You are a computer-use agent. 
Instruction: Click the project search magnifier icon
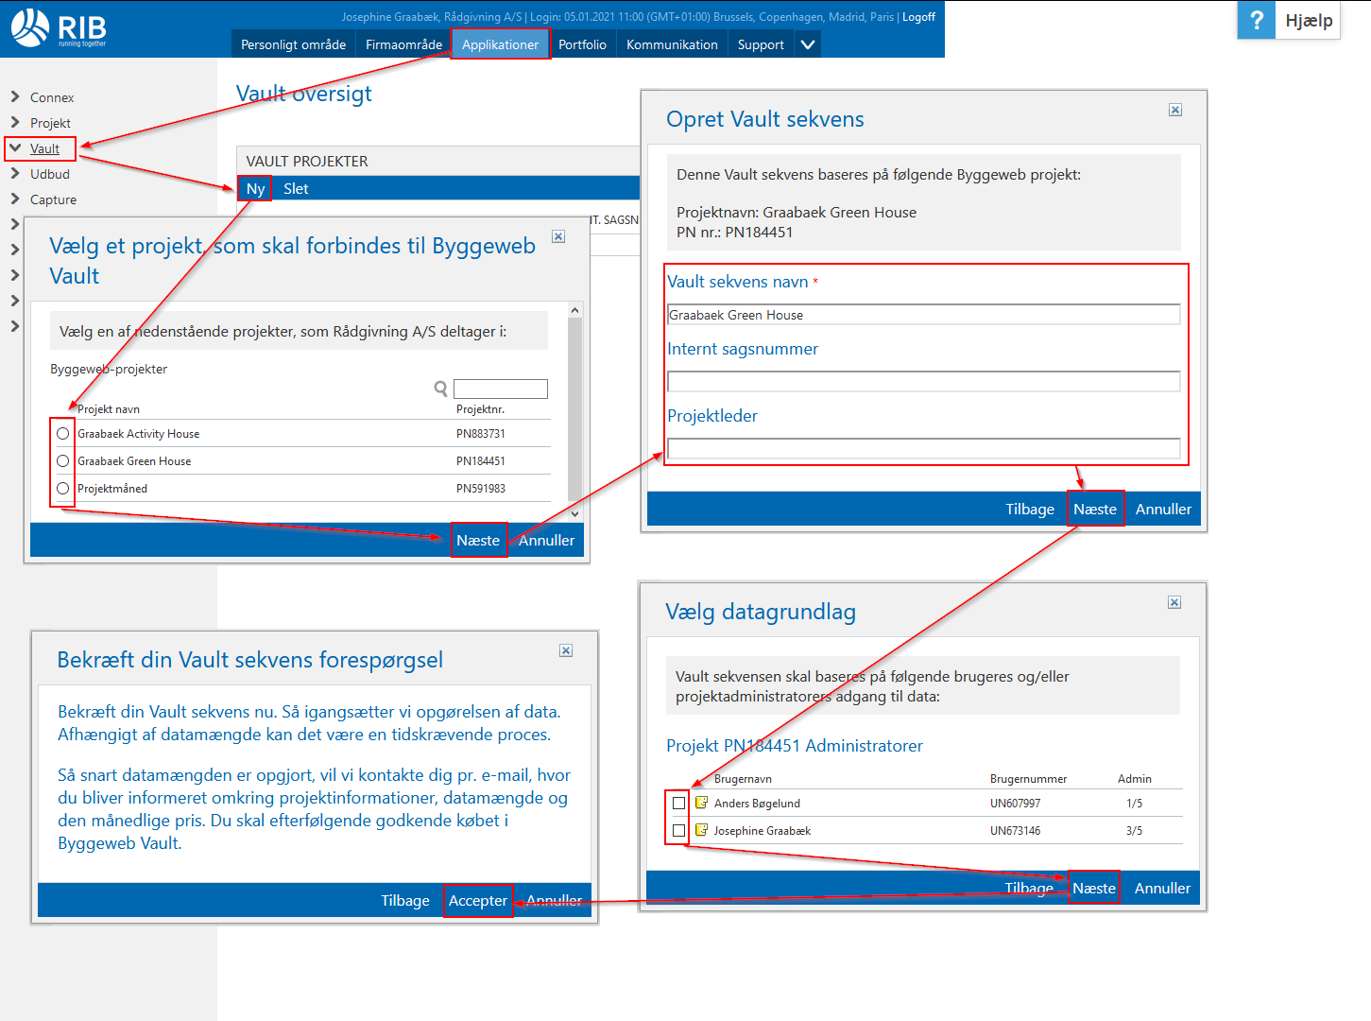[x=440, y=389]
